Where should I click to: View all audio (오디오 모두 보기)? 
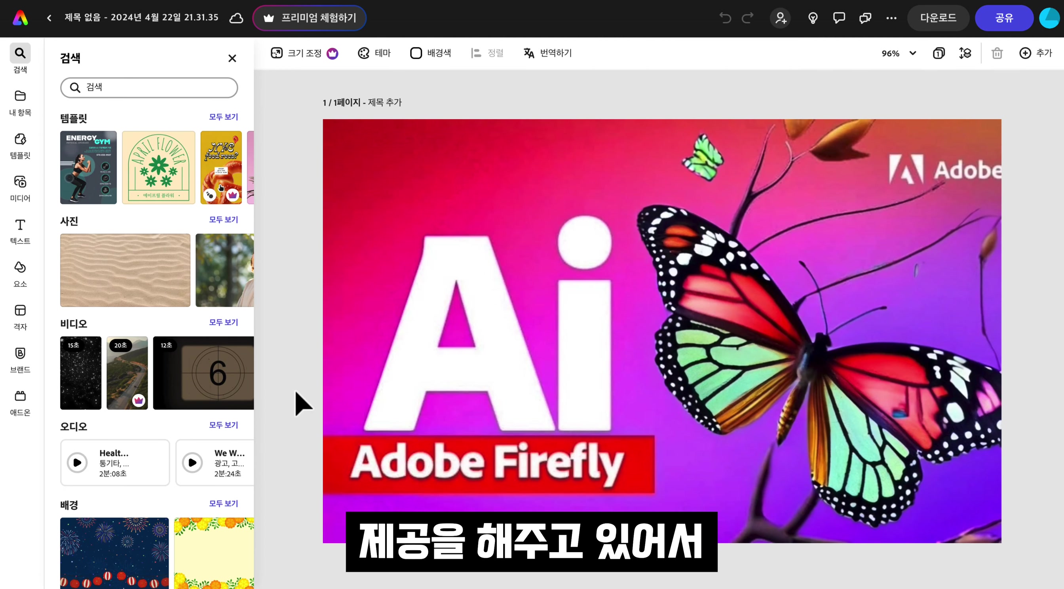[224, 425]
